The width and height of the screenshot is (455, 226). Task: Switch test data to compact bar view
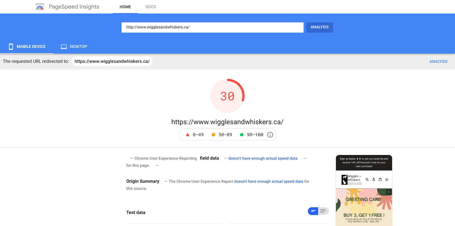click(313, 211)
